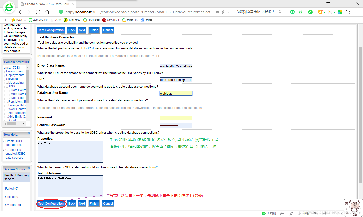The height and width of the screenshot is (217, 363).
Task: Click the 收藏 star favorites icon
Action: pyautogui.click(x=13, y=20)
